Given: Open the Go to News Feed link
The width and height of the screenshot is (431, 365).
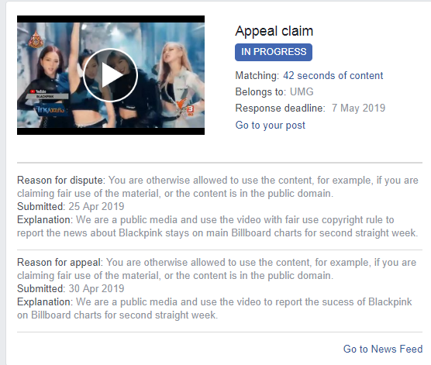Looking at the screenshot, I should click(383, 349).
